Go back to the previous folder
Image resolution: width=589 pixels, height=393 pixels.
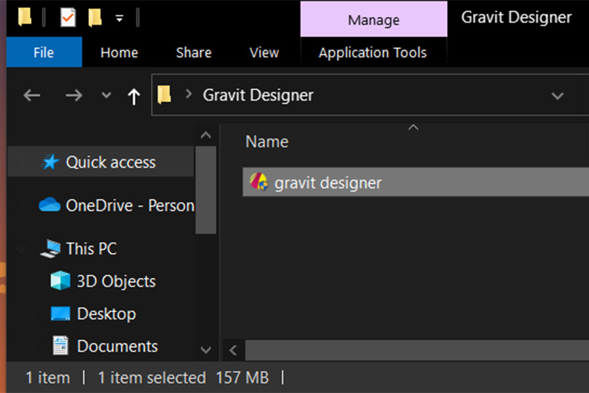(x=32, y=95)
